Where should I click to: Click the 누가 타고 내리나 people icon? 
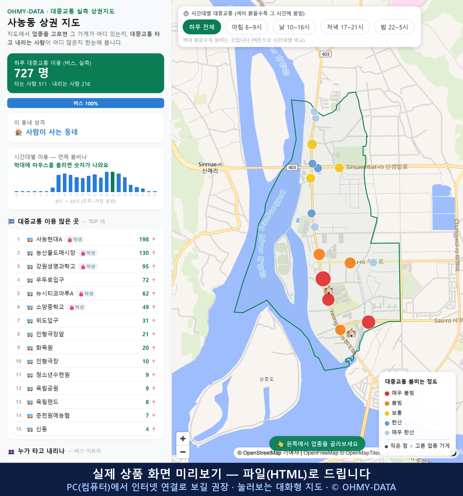(11, 451)
